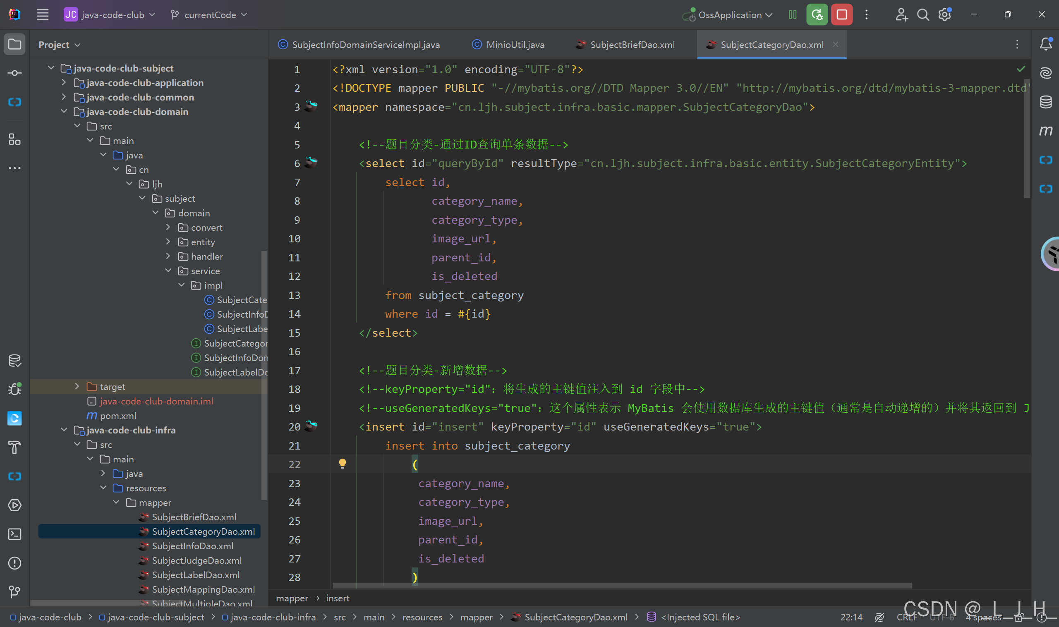
Task: Click the mapper navigation gutter icon on line 6
Action: [311, 162]
